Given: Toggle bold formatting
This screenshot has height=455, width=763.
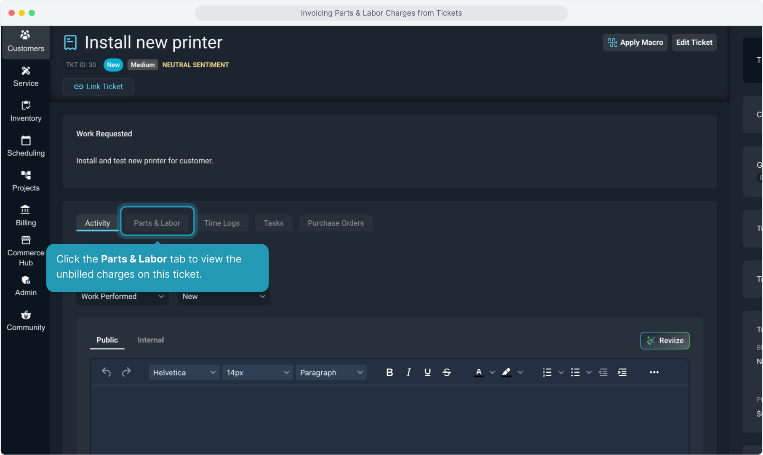Looking at the screenshot, I should click(390, 372).
